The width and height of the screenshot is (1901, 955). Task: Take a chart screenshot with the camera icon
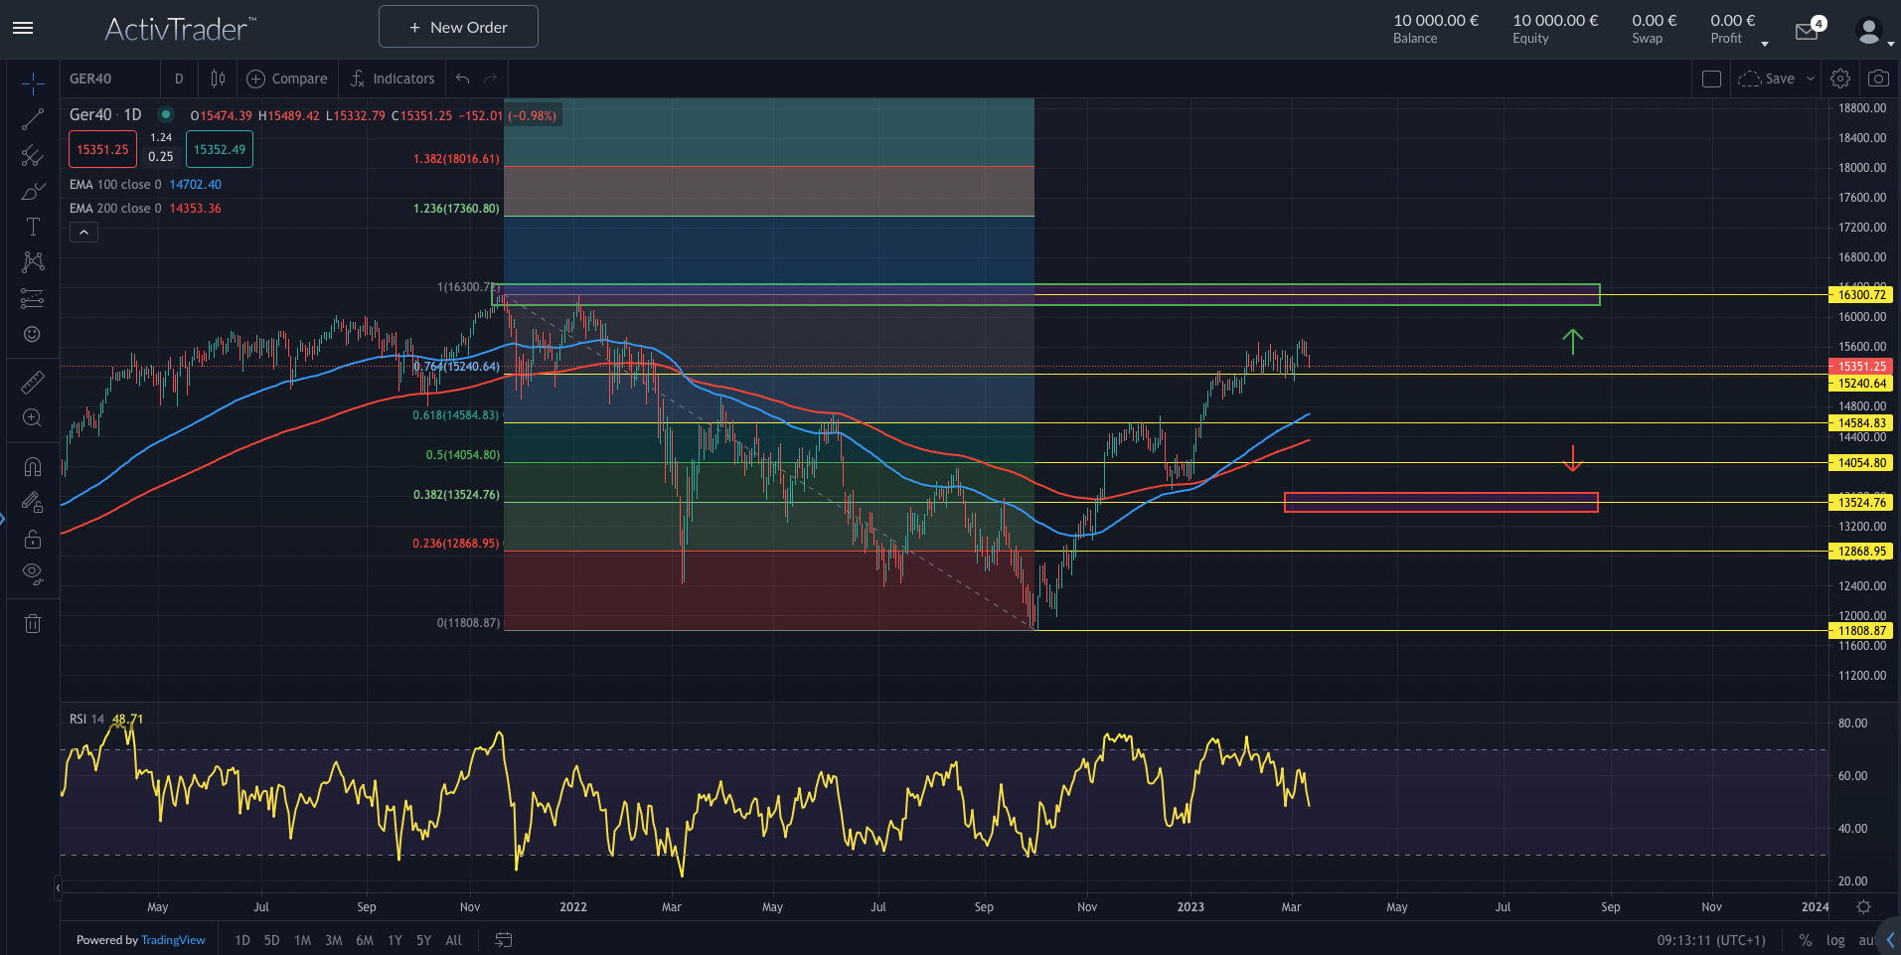pos(1877,78)
